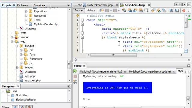Expand the vendor folder
The image size is (192, 108).
[x=12, y=37]
